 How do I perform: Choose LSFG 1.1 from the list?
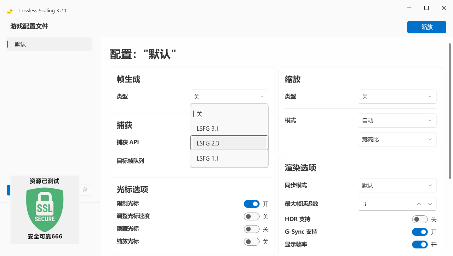pyautogui.click(x=229, y=158)
